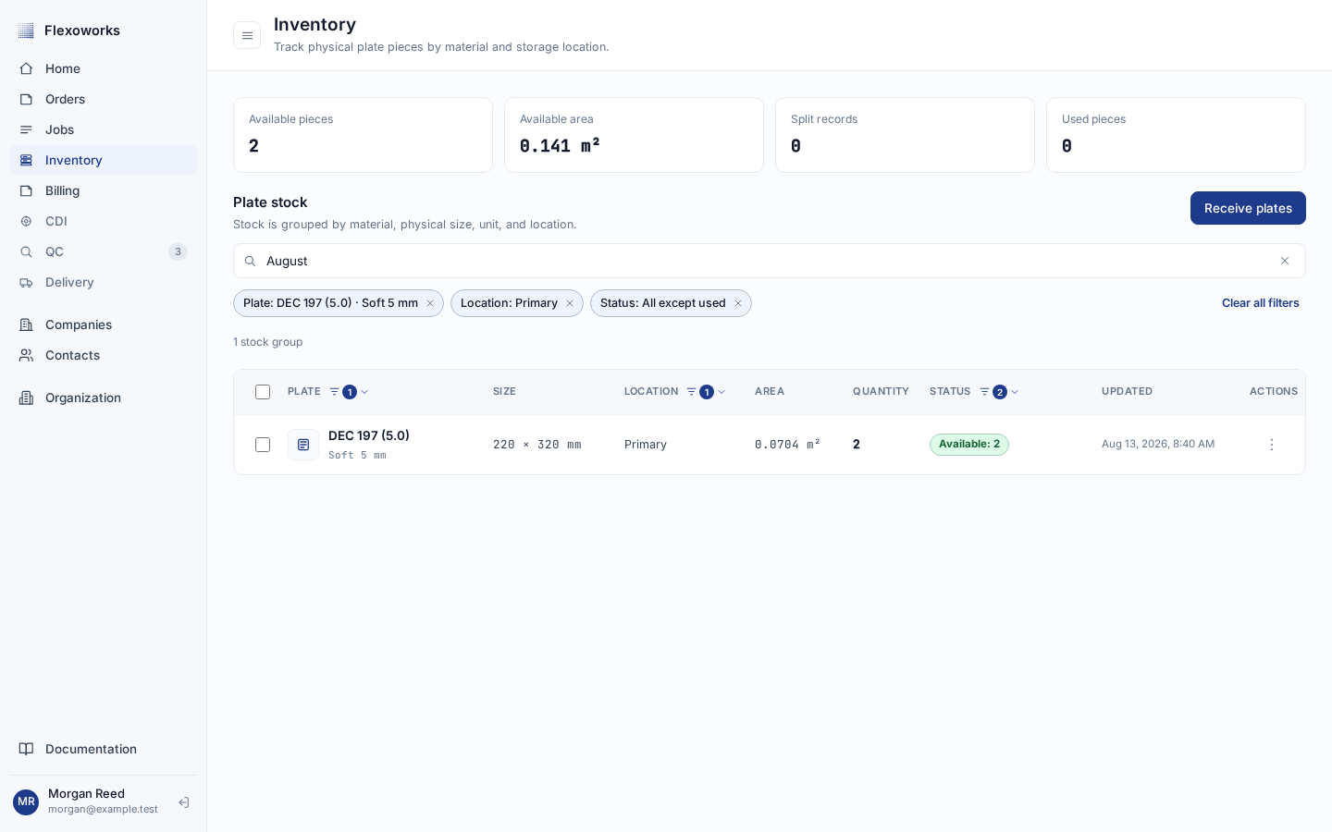This screenshot has width=1332, height=832.
Task: Click the Available pieces summary card
Action: pyautogui.click(x=363, y=135)
